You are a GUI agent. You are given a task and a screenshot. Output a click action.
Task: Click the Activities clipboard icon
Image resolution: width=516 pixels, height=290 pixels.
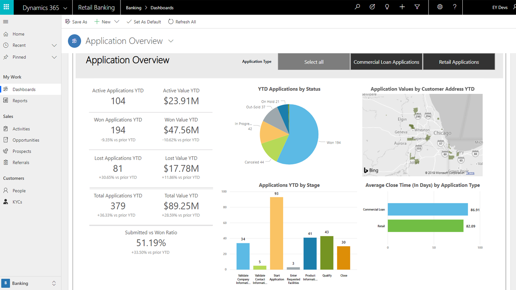[x=6, y=129]
